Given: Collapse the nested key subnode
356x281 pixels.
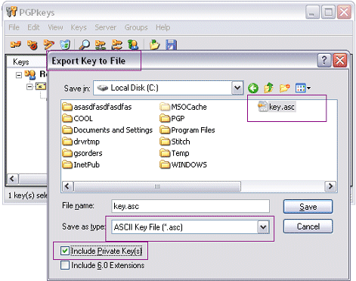Looking at the screenshot, I should click(x=29, y=86).
